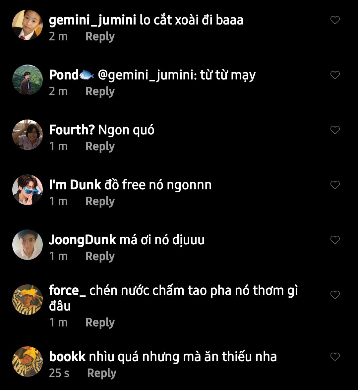Open gemini_jumini's profile picture
358x390 pixels.
point(28,25)
